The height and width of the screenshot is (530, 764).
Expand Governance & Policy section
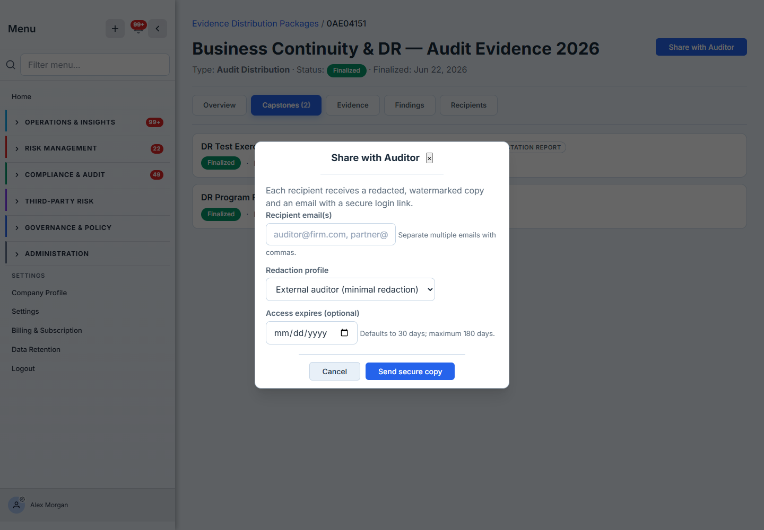coord(88,228)
